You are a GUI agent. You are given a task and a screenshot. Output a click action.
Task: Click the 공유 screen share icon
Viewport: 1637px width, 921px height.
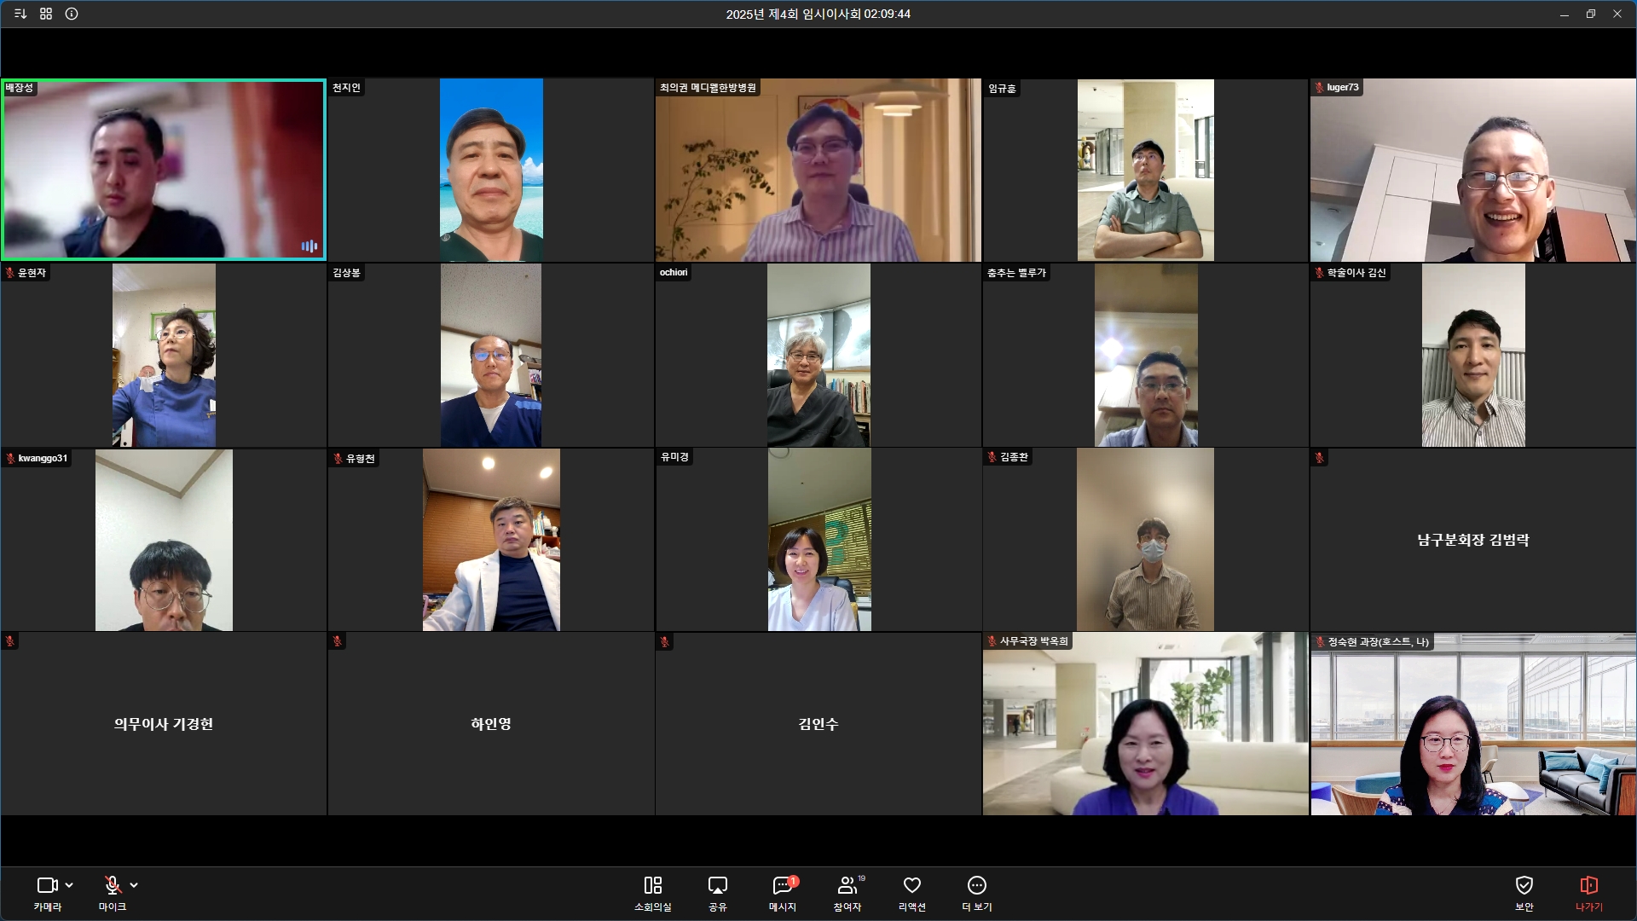tap(717, 886)
